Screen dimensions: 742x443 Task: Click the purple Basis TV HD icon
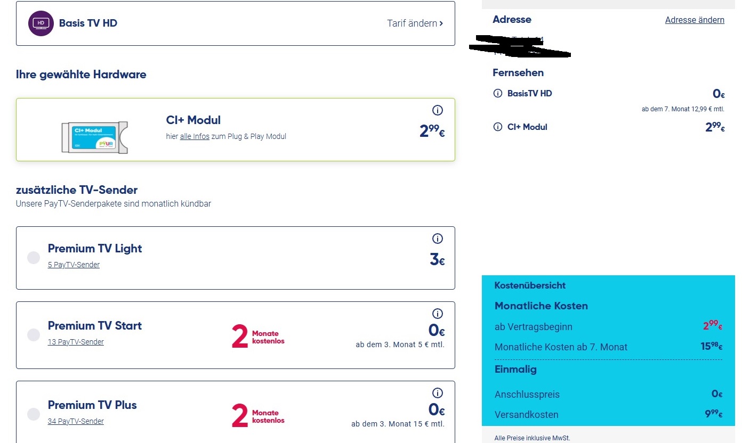click(x=41, y=23)
